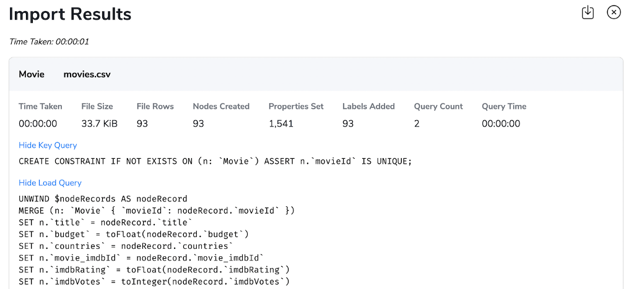Download the import results
Screen dimensions: 634x289
point(588,12)
